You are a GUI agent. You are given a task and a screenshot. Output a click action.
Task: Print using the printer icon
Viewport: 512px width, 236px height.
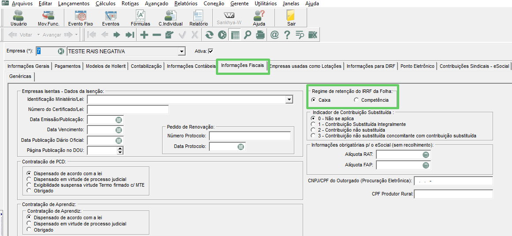coord(260,35)
